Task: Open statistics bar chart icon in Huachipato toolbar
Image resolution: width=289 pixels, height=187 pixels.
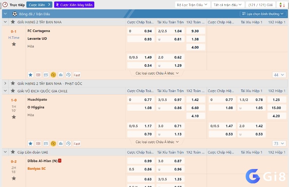Action: pyautogui.click(x=61, y=143)
